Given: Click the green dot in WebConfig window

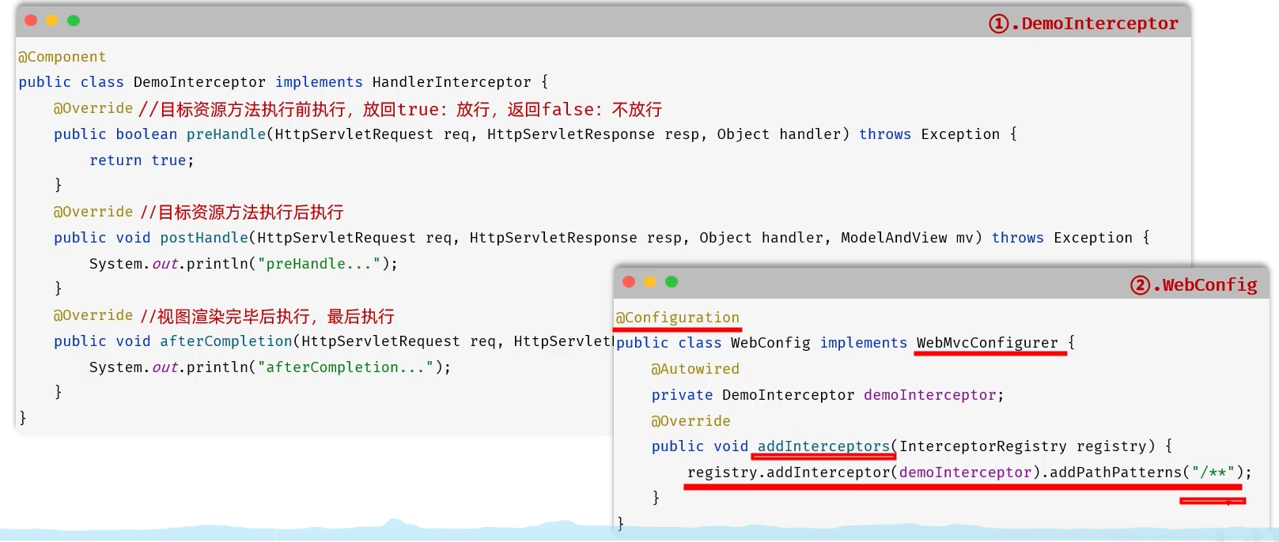Looking at the screenshot, I should pos(672,282).
